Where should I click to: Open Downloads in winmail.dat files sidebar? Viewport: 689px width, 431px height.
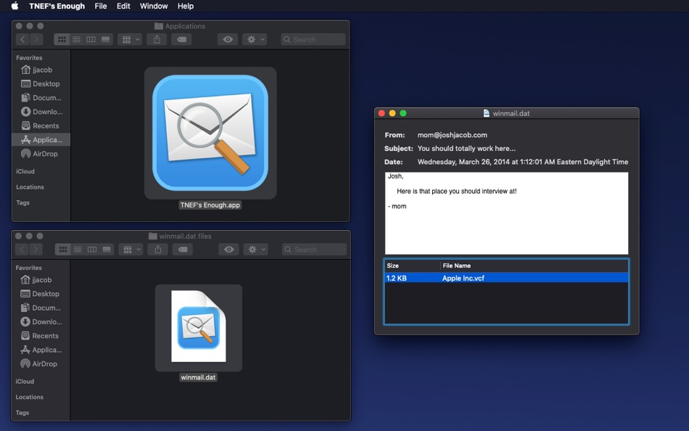(41, 322)
